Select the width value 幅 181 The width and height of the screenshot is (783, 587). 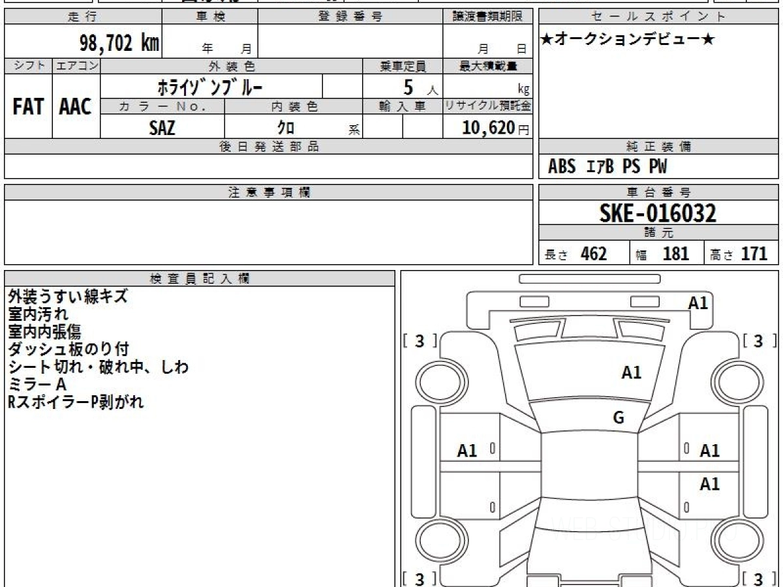(663, 254)
